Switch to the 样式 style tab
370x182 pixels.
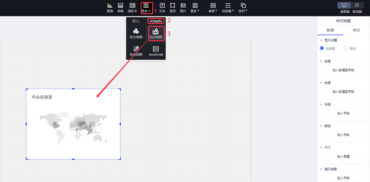coord(356,30)
